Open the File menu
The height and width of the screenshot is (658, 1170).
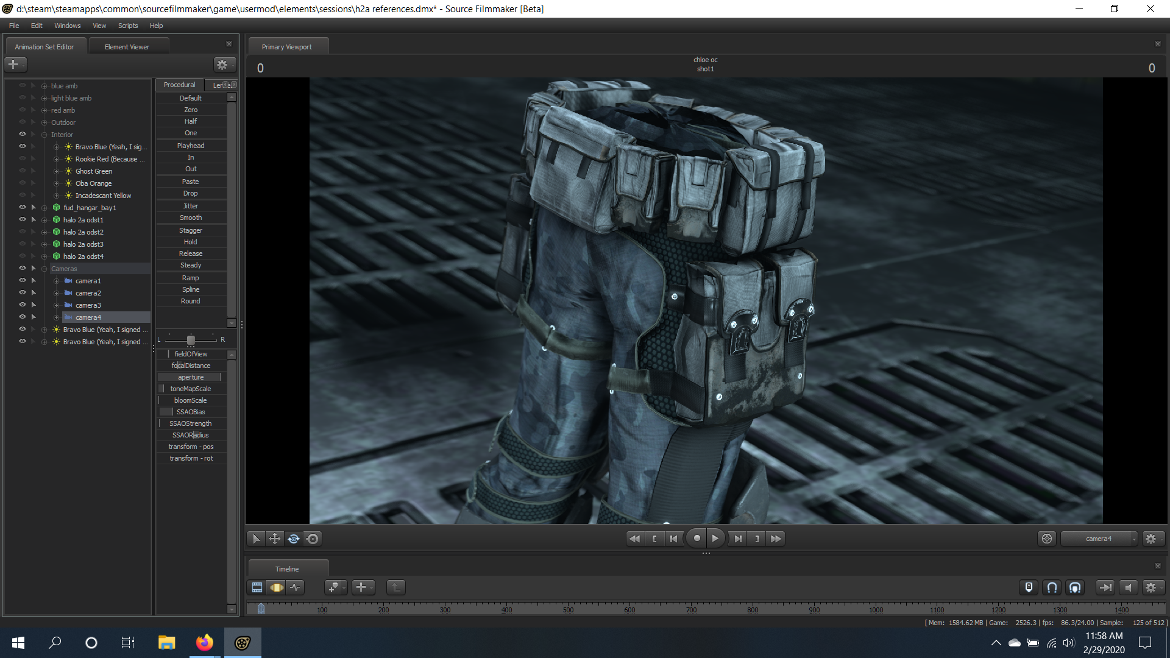point(14,26)
